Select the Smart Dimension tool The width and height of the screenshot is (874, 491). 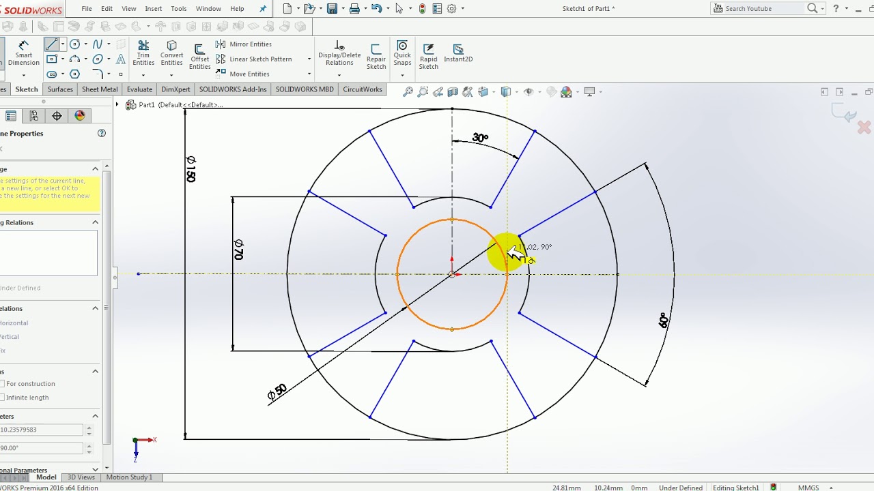point(23,53)
